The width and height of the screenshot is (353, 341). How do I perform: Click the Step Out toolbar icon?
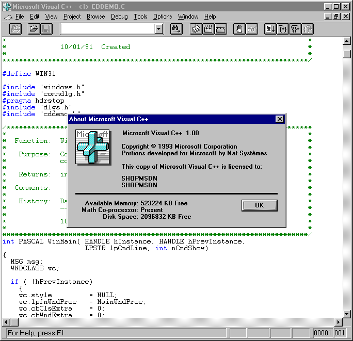click(307, 29)
